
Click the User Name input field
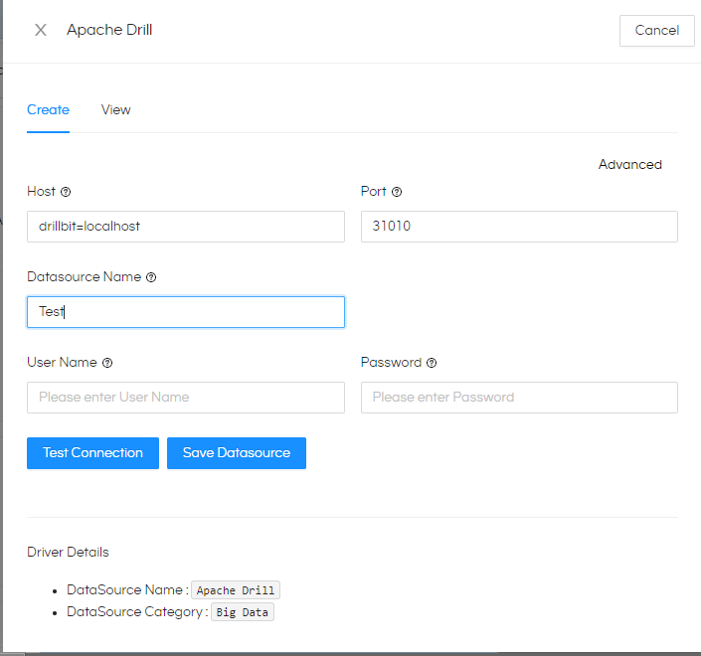tap(186, 398)
